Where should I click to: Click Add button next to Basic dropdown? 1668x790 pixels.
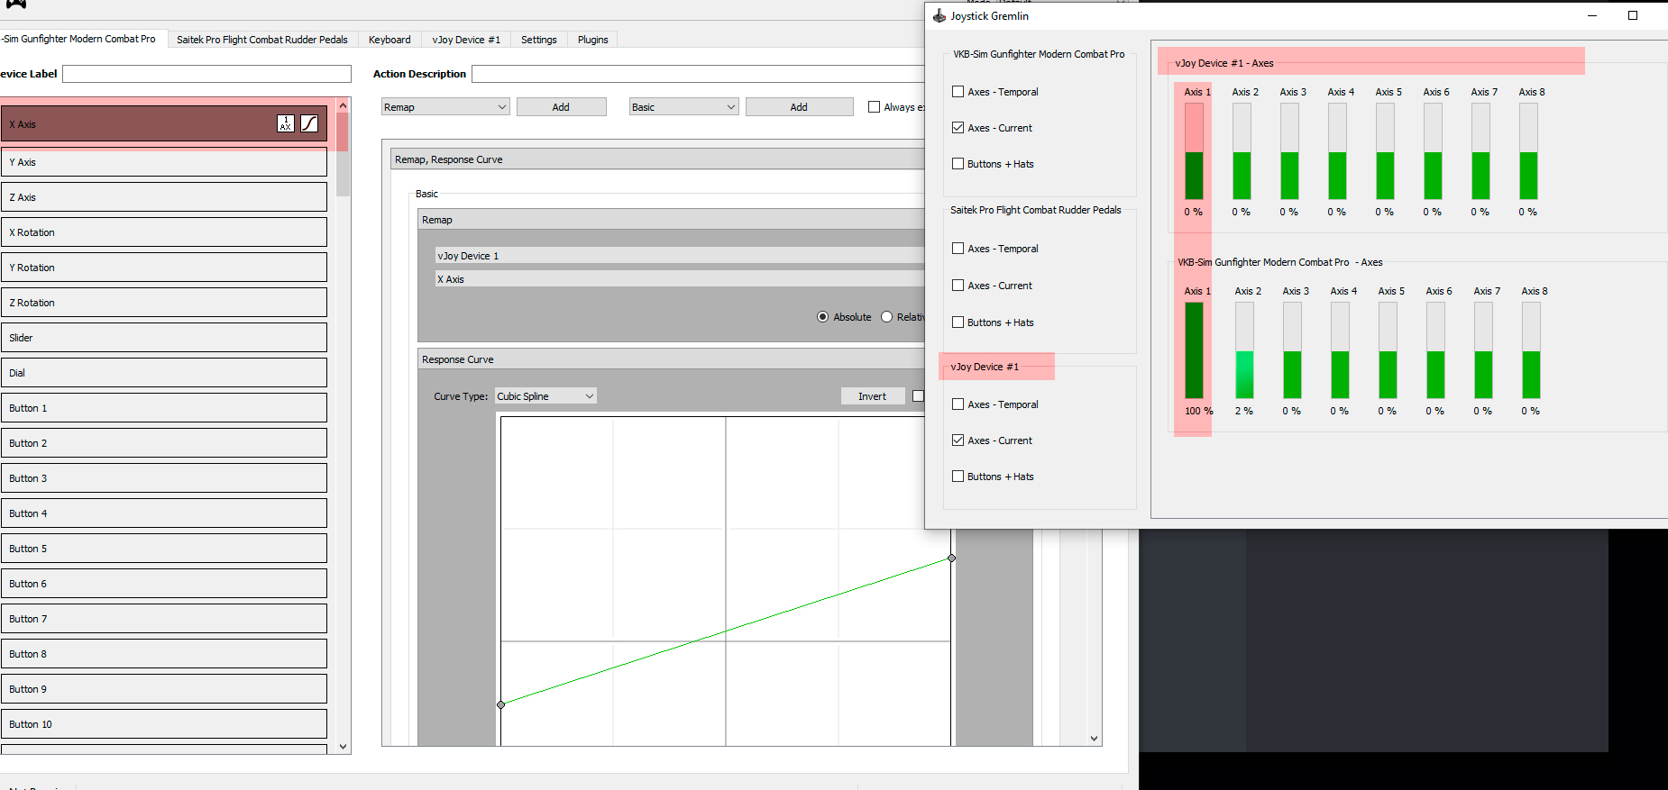tap(799, 107)
